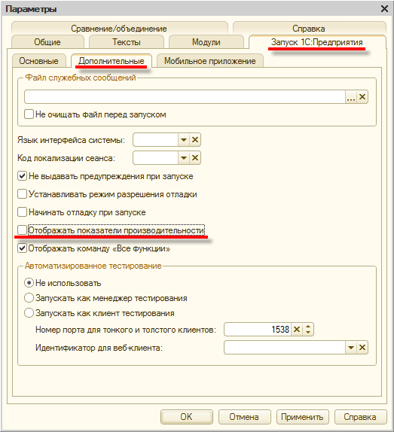Click the Отмена button
This screenshot has width=394, height=432.
244,417
